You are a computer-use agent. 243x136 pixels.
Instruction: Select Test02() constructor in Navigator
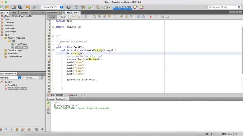pyautogui.click(x=13, y=85)
